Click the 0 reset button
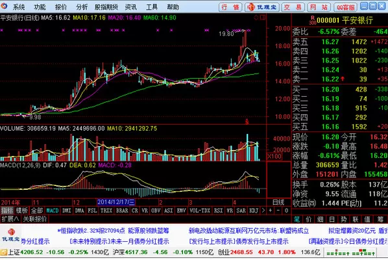This screenshot has height=260, width=388. pos(286,211)
